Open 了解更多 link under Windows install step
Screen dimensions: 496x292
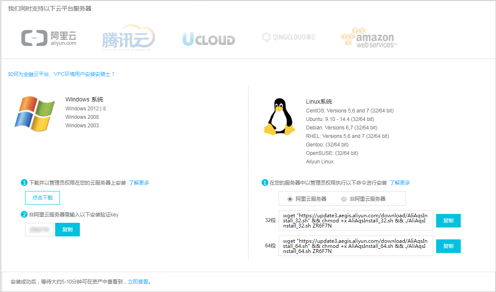pyautogui.click(x=139, y=183)
